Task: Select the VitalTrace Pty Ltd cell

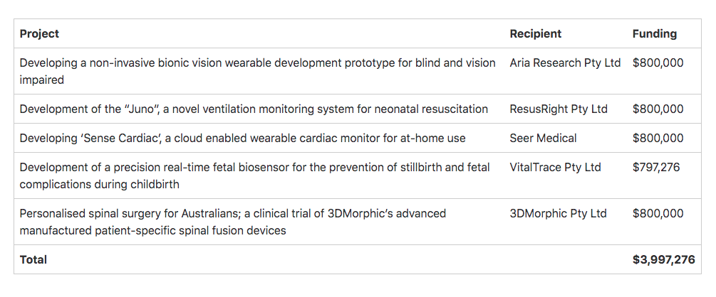Action: (555, 167)
